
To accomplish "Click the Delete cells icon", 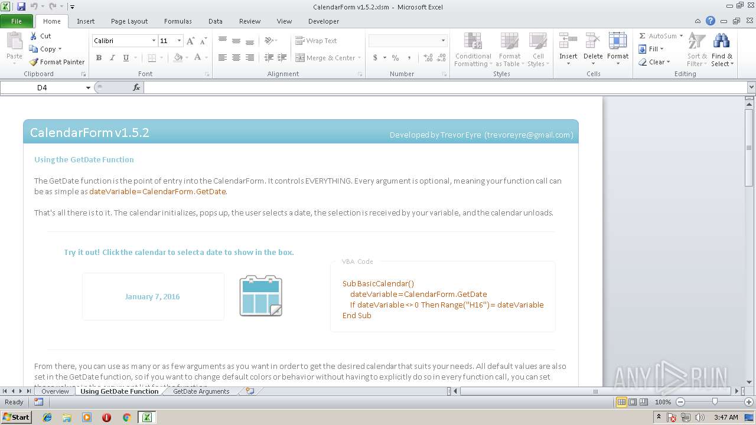I will 593,42.
